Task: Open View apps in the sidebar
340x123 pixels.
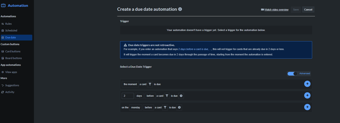Action: (x=16, y=72)
